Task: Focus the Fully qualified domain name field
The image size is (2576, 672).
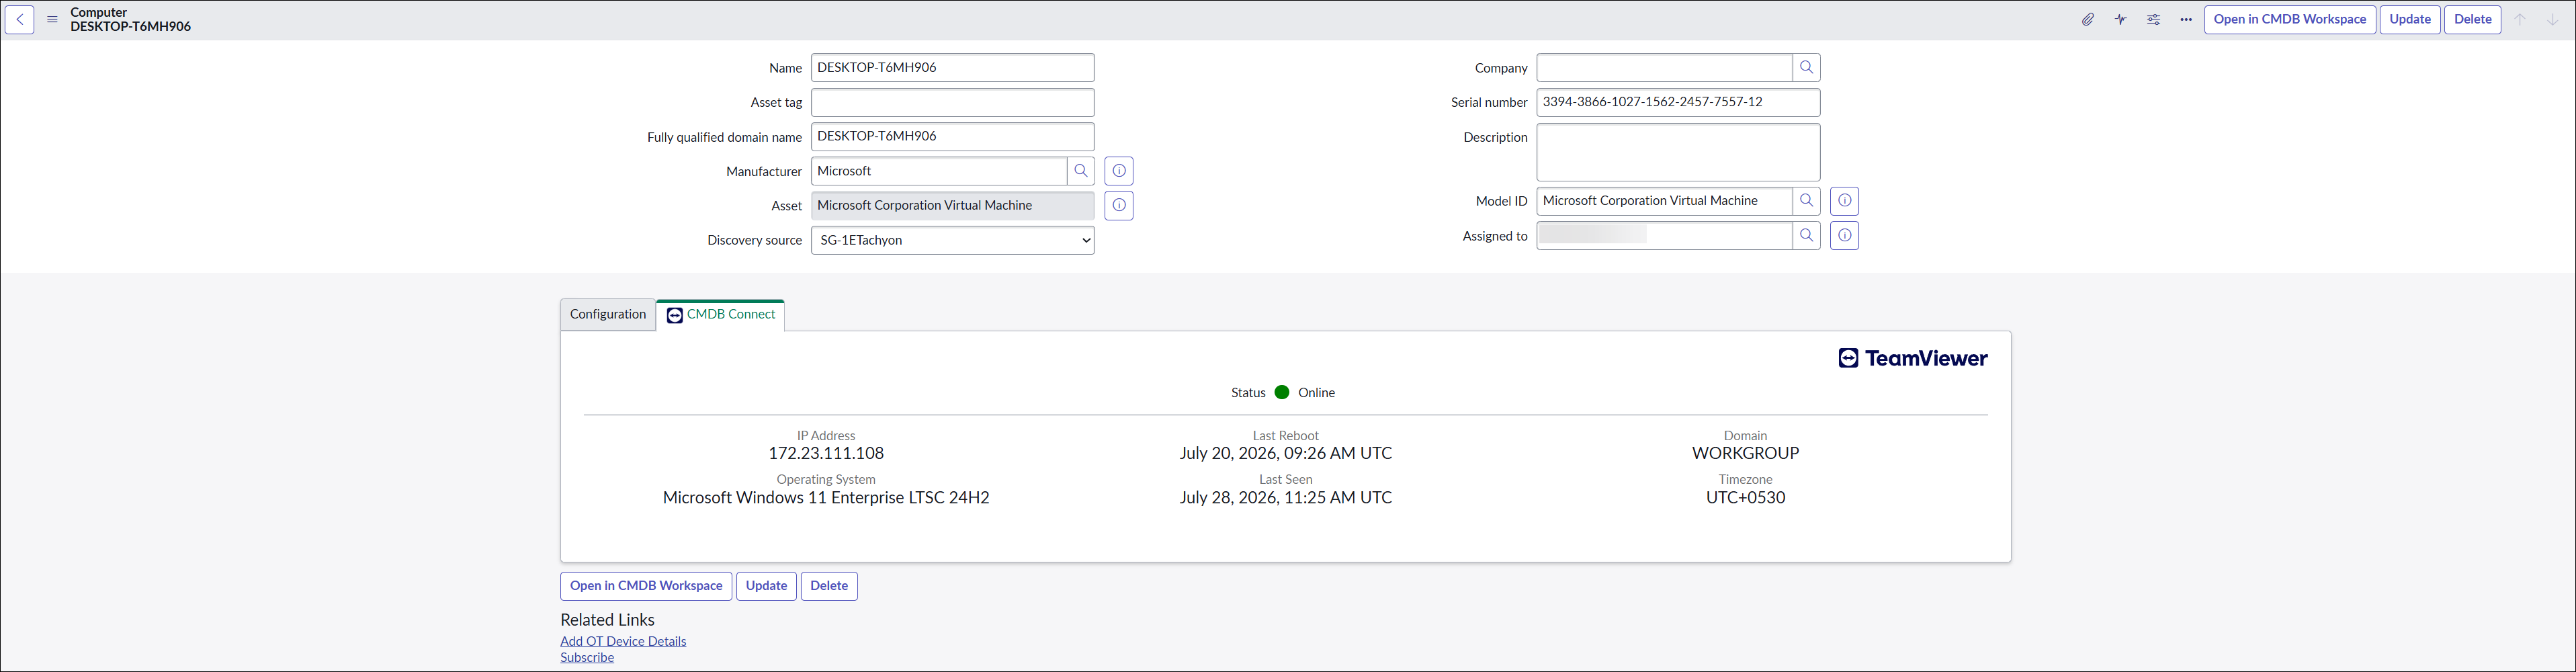Action: [953, 136]
